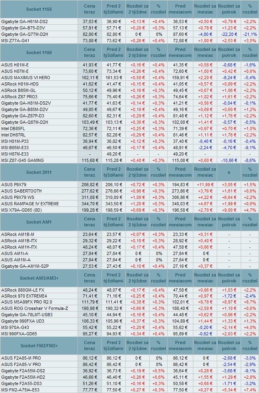Click the +11,99 € monthly difference for ASUS P9X79
The image size is (259, 393).
205,185
